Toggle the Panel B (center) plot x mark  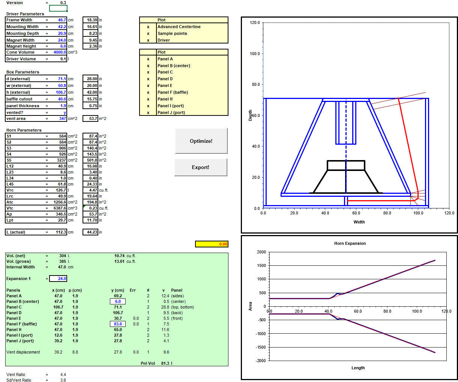[x=148, y=66]
